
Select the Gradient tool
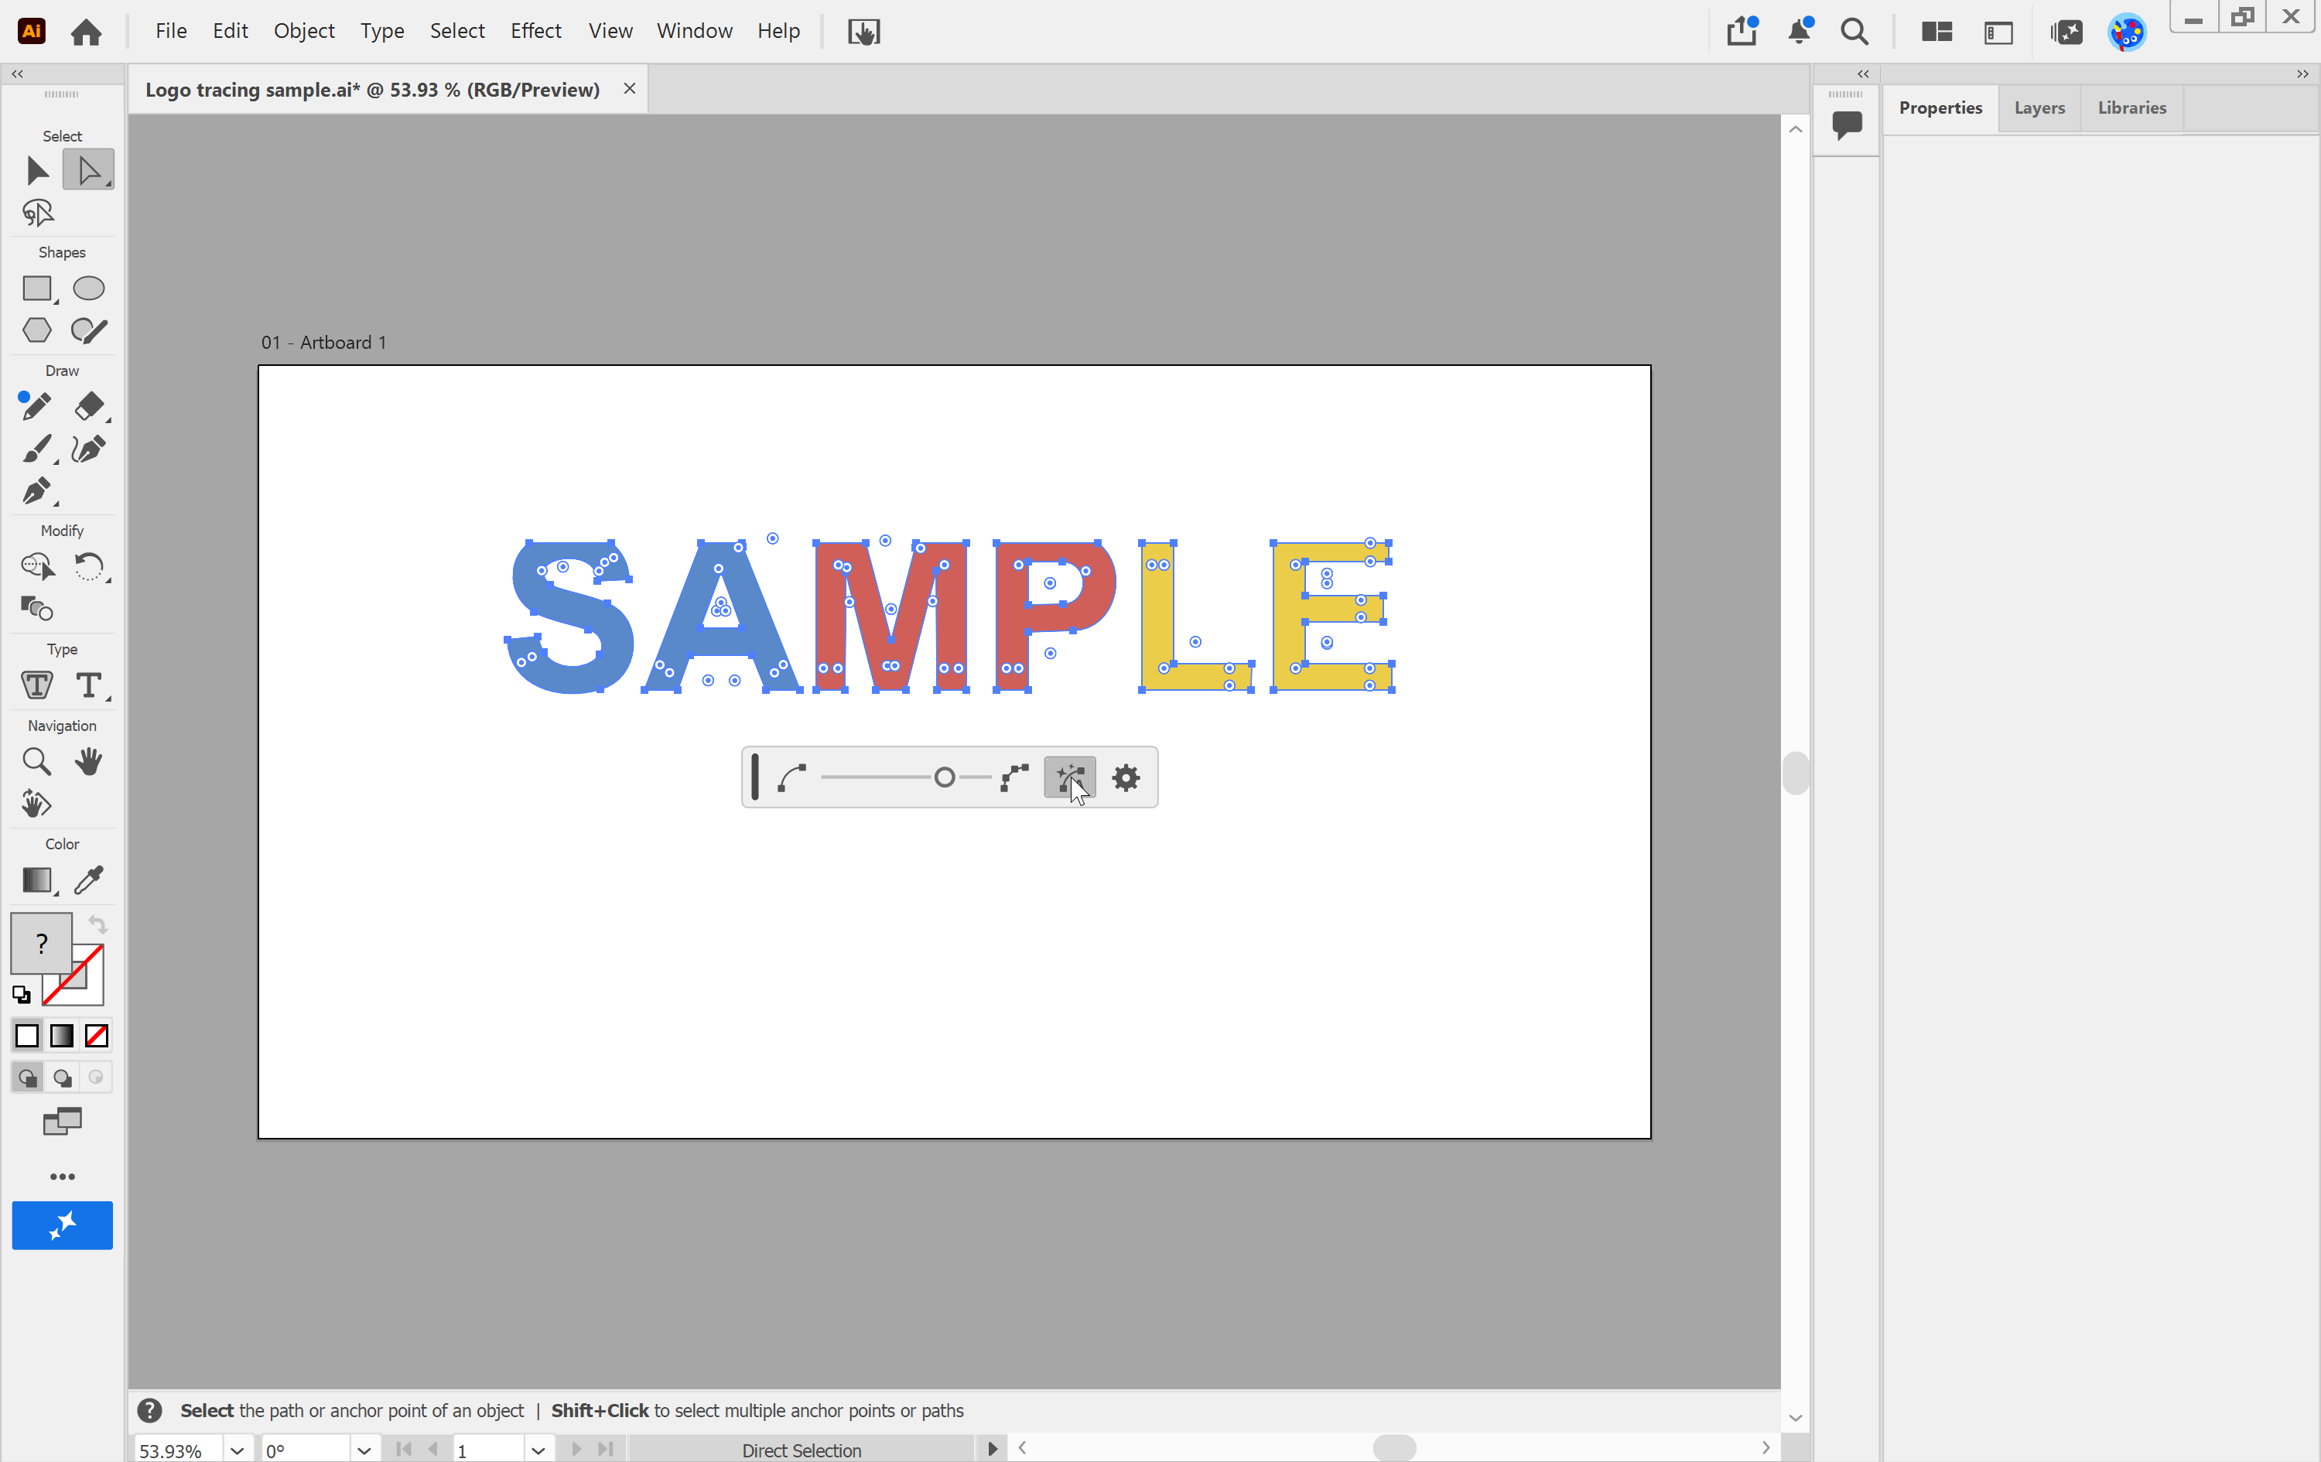(36, 880)
